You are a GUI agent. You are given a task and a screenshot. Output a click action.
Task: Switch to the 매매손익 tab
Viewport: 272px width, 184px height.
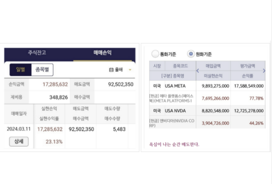[x=103, y=53]
